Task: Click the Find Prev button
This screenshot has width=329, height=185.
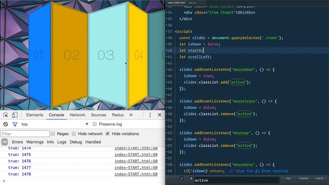Action: [304, 178]
